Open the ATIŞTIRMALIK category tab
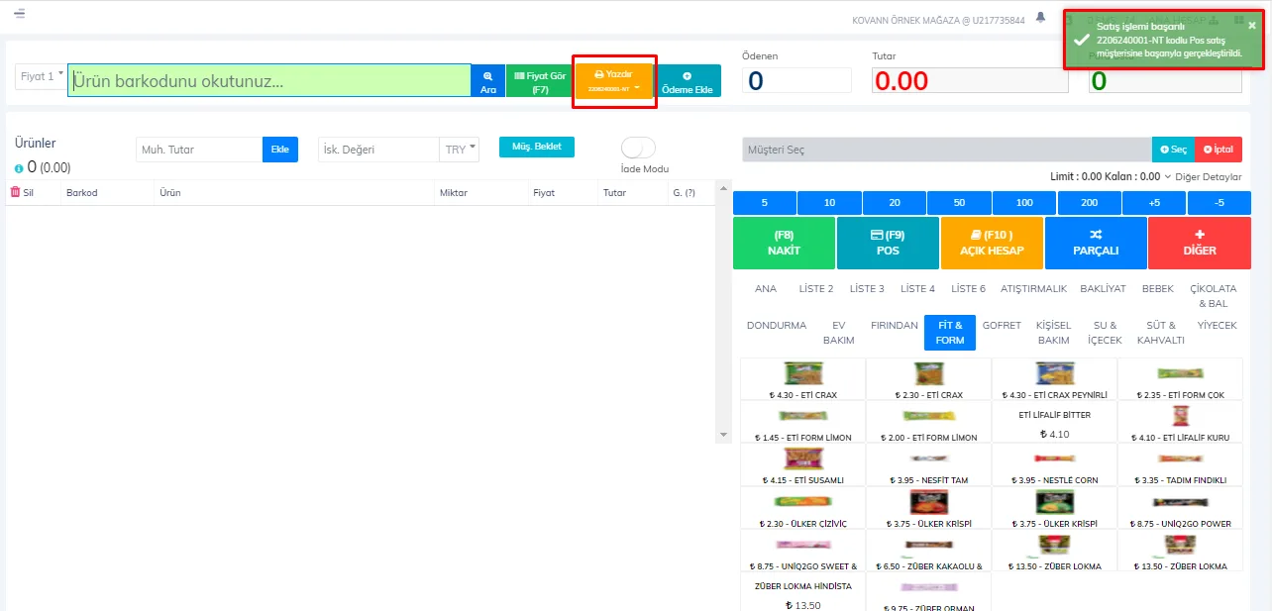This screenshot has width=1272, height=611. 1033,289
